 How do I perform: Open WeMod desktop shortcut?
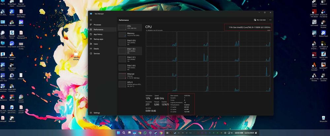21,23
